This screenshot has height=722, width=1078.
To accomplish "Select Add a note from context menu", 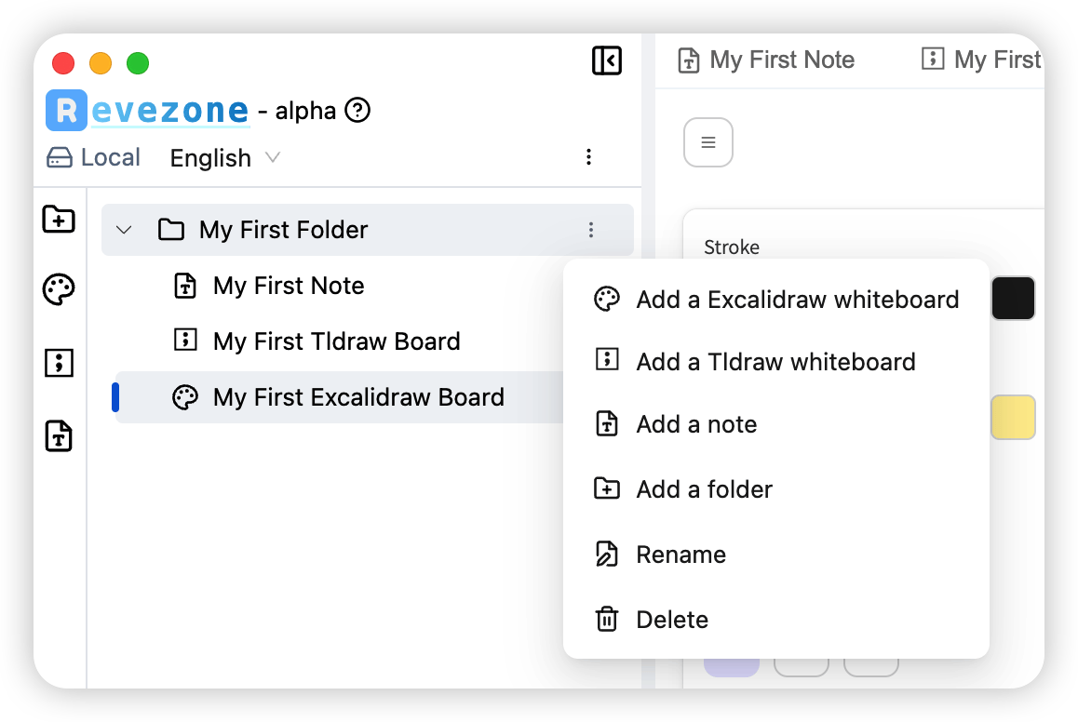I will [x=695, y=424].
